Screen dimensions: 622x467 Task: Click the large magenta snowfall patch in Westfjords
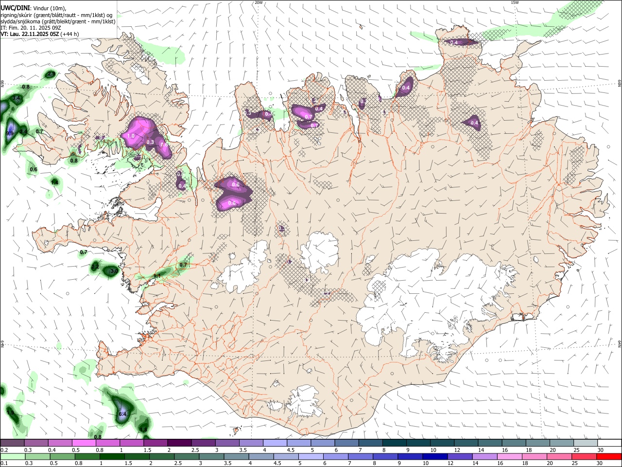coord(140,132)
